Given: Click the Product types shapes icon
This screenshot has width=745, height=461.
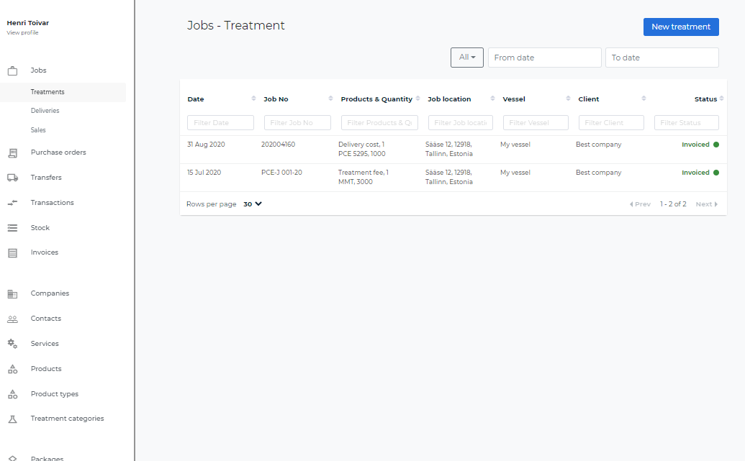Looking at the screenshot, I should [13, 394].
